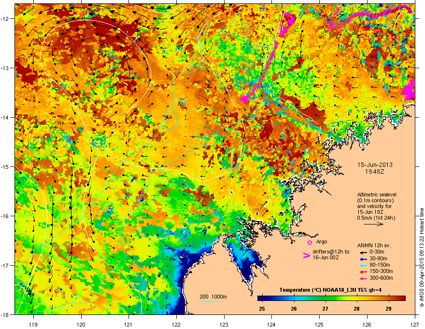Click the Temperature NOAA18_L3U colorbar title
The height and width of the screenshot is (329, 425).
click(x=331, y=290)
